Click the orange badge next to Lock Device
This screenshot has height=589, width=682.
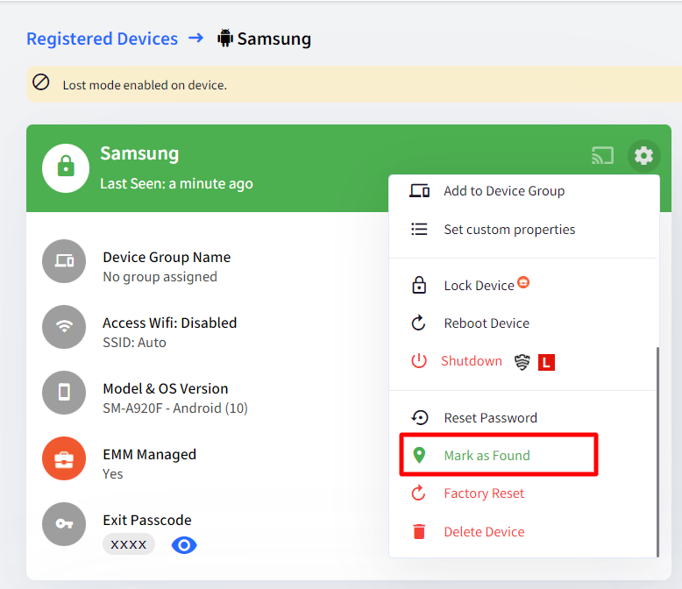[523, 282]
